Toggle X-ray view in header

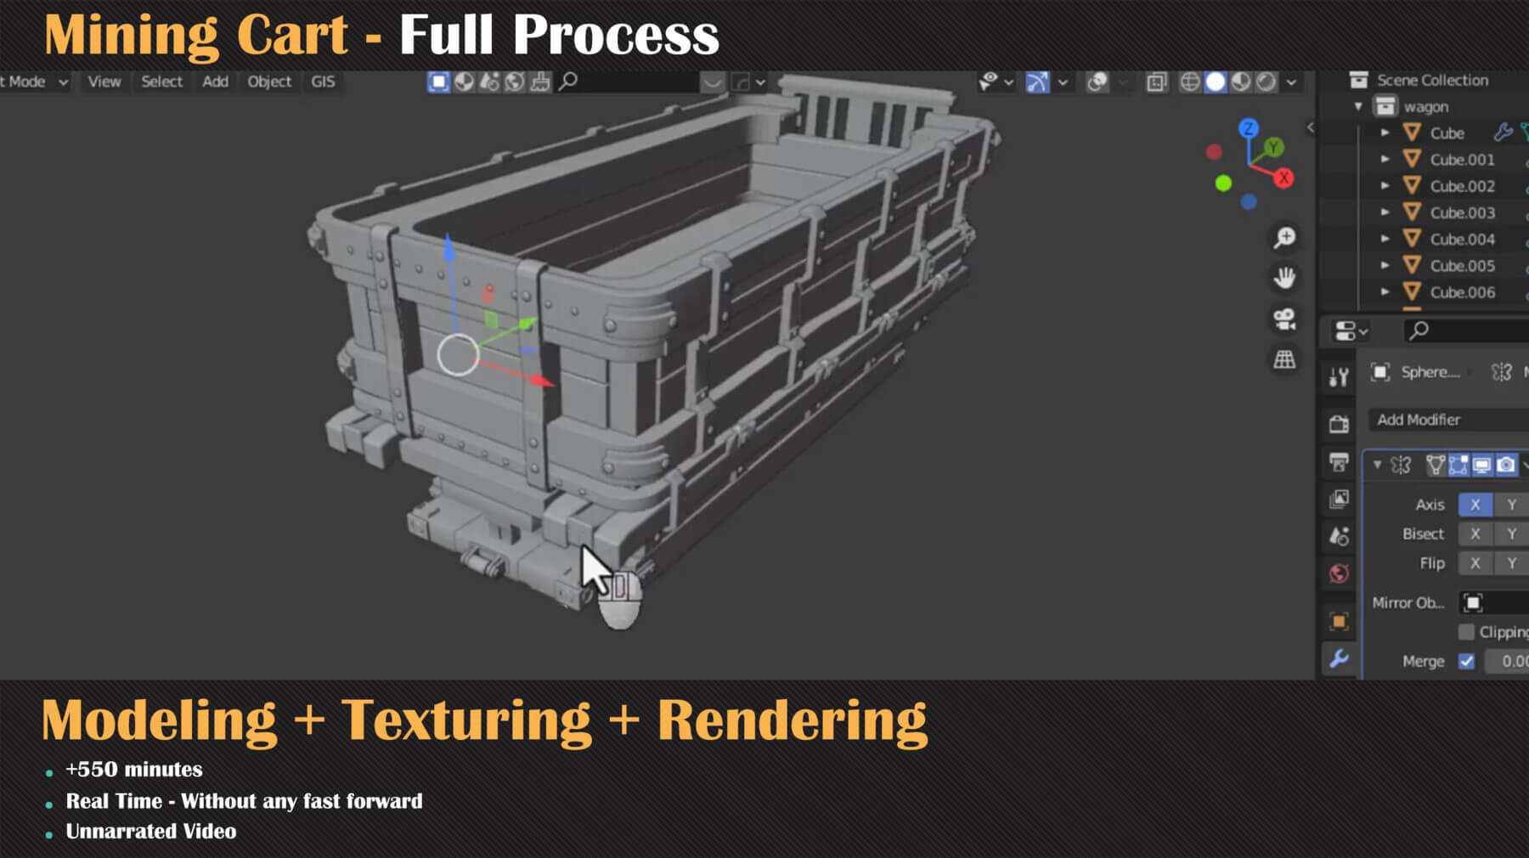point(1156,82)
